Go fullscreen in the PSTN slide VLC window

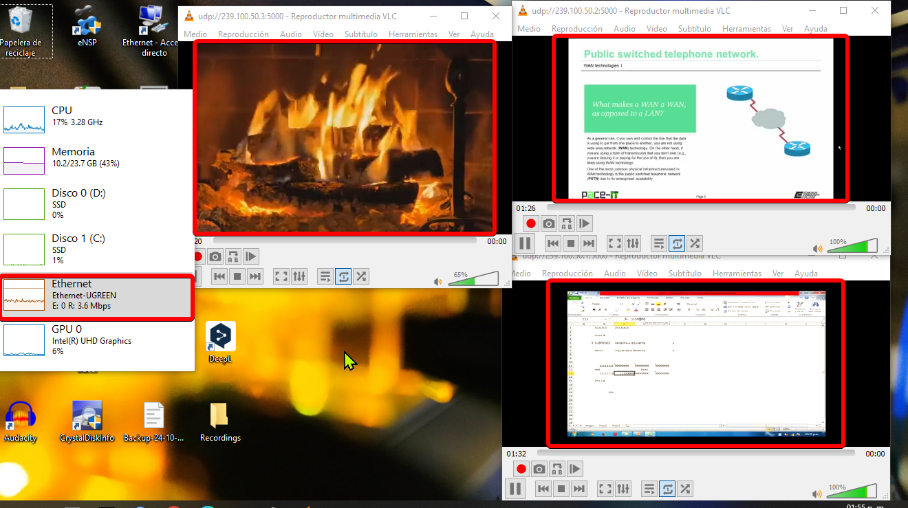(x=614, y=243)
